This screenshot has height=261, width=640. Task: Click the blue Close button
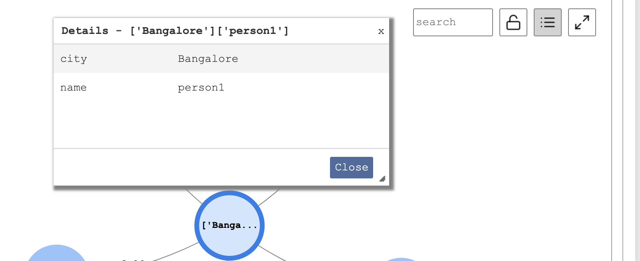click(352, 168)
